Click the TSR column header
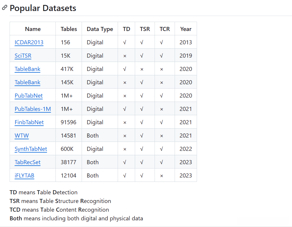The height and width of the screenshot is (227, 292). point(145,29)
